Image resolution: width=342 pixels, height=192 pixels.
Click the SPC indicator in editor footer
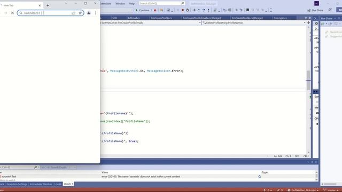tap(297, 156)
